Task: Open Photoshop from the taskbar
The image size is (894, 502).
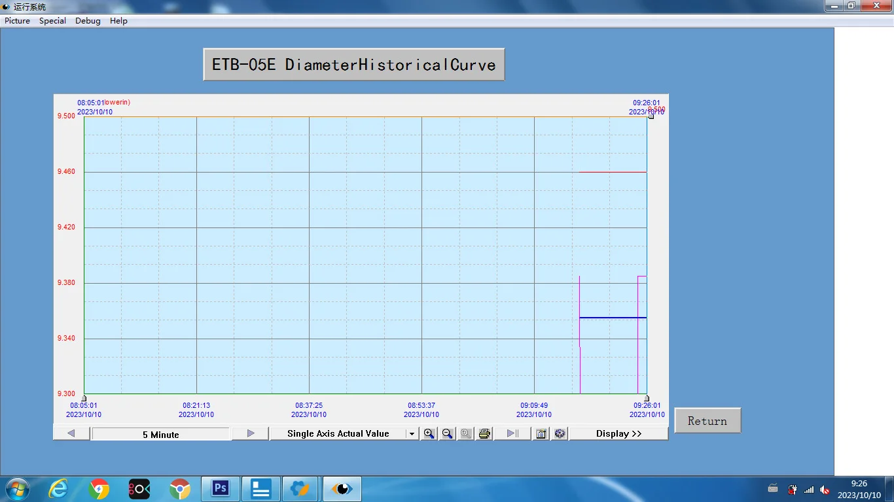Action: tap(221, 488)
